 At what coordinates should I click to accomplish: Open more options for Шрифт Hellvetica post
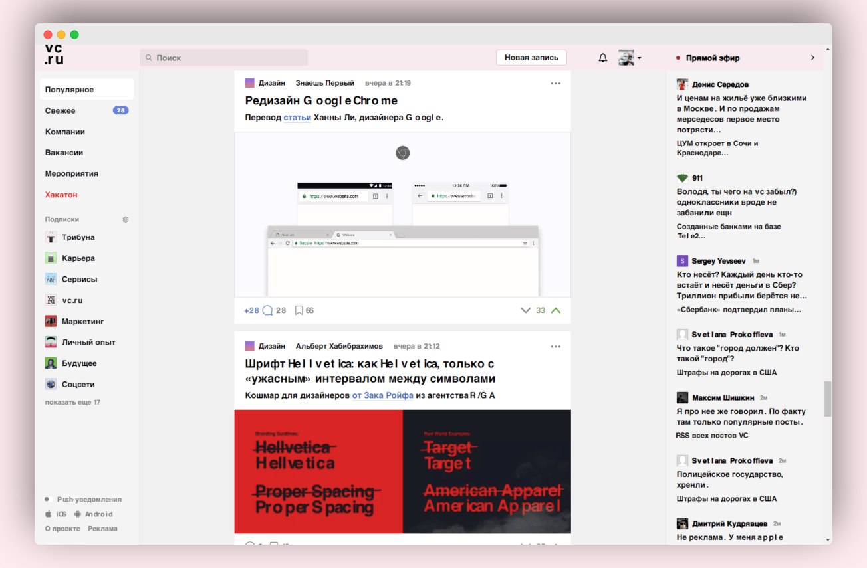pos(556,346)
